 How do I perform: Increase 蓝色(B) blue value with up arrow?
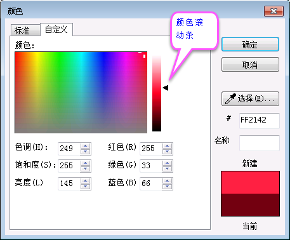click(x=168, y=181)
